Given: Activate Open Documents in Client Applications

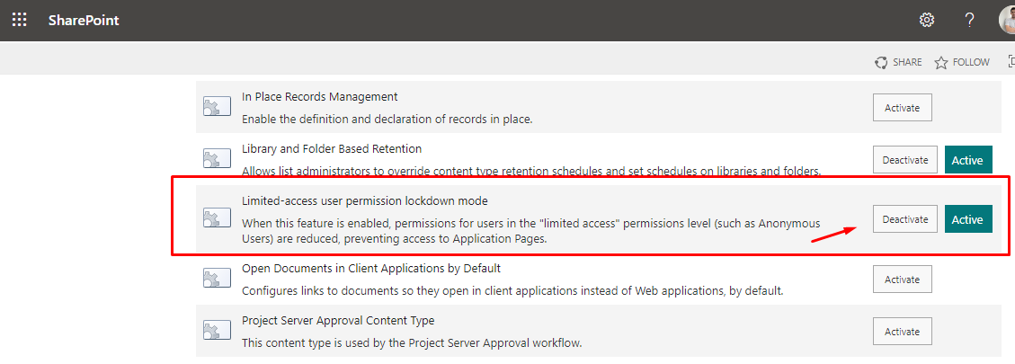Looking at the screenshot, I should [x=902, y=280].
